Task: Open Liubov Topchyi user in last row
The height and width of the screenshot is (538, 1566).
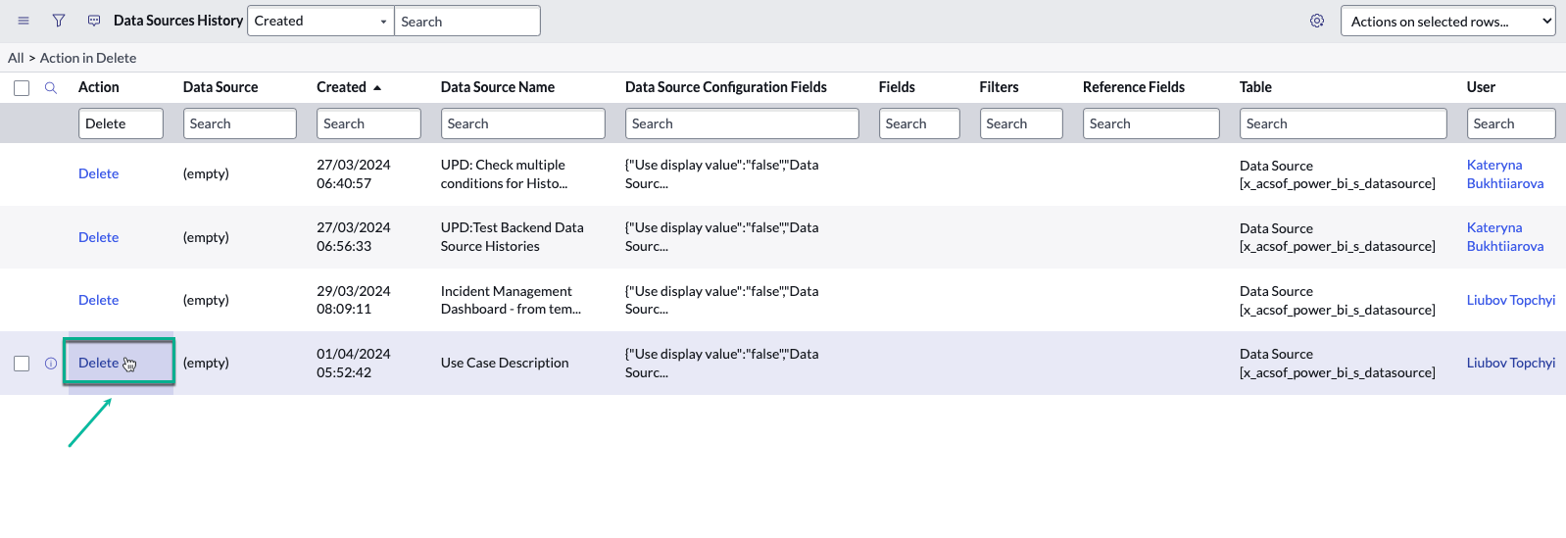Action: tap(1510, 363)
